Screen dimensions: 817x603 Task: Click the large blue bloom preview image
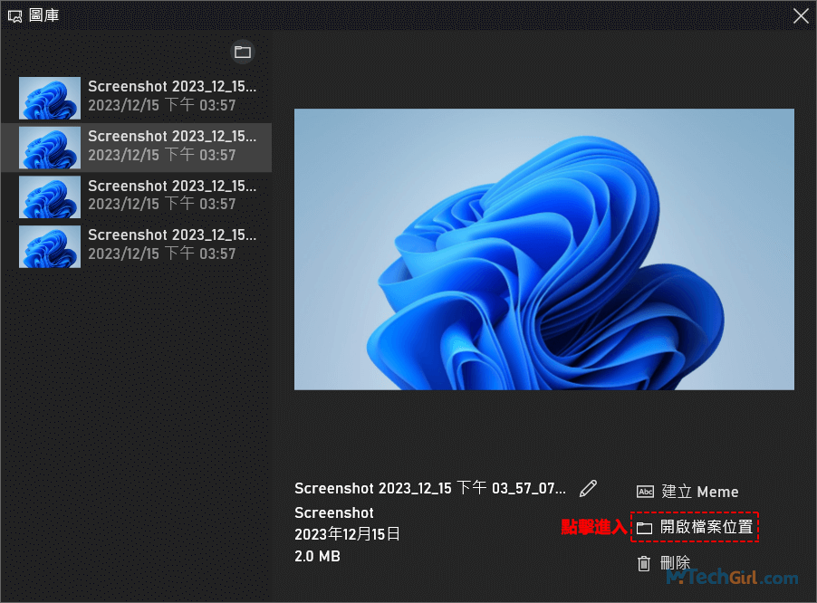(543, 249)
